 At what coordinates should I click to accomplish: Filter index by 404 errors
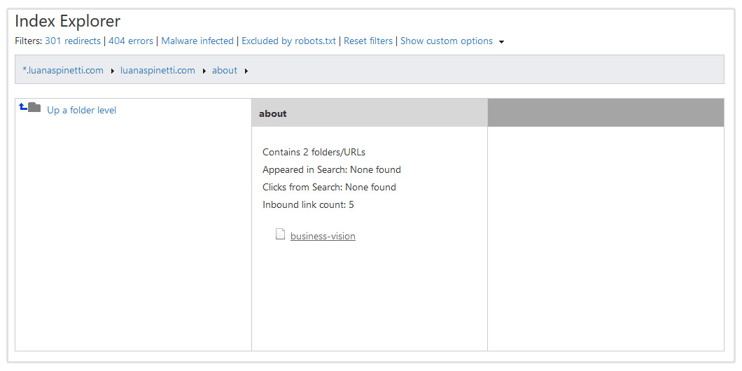131,41
